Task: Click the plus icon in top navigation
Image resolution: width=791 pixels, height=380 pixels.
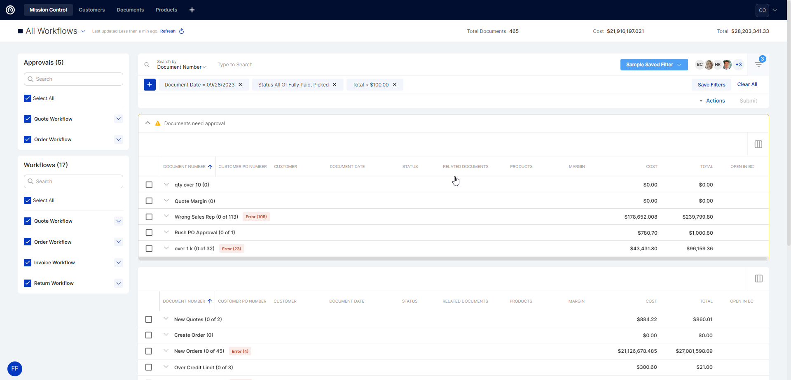Action: coord(192,10)
